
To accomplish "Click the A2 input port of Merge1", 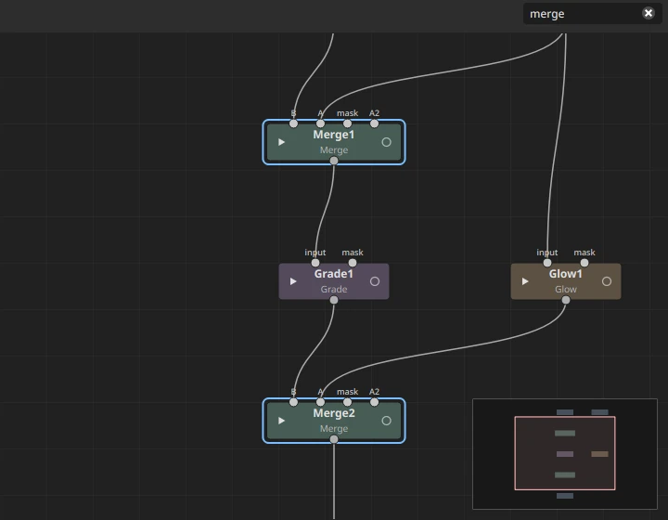I will tap(374, 123).
